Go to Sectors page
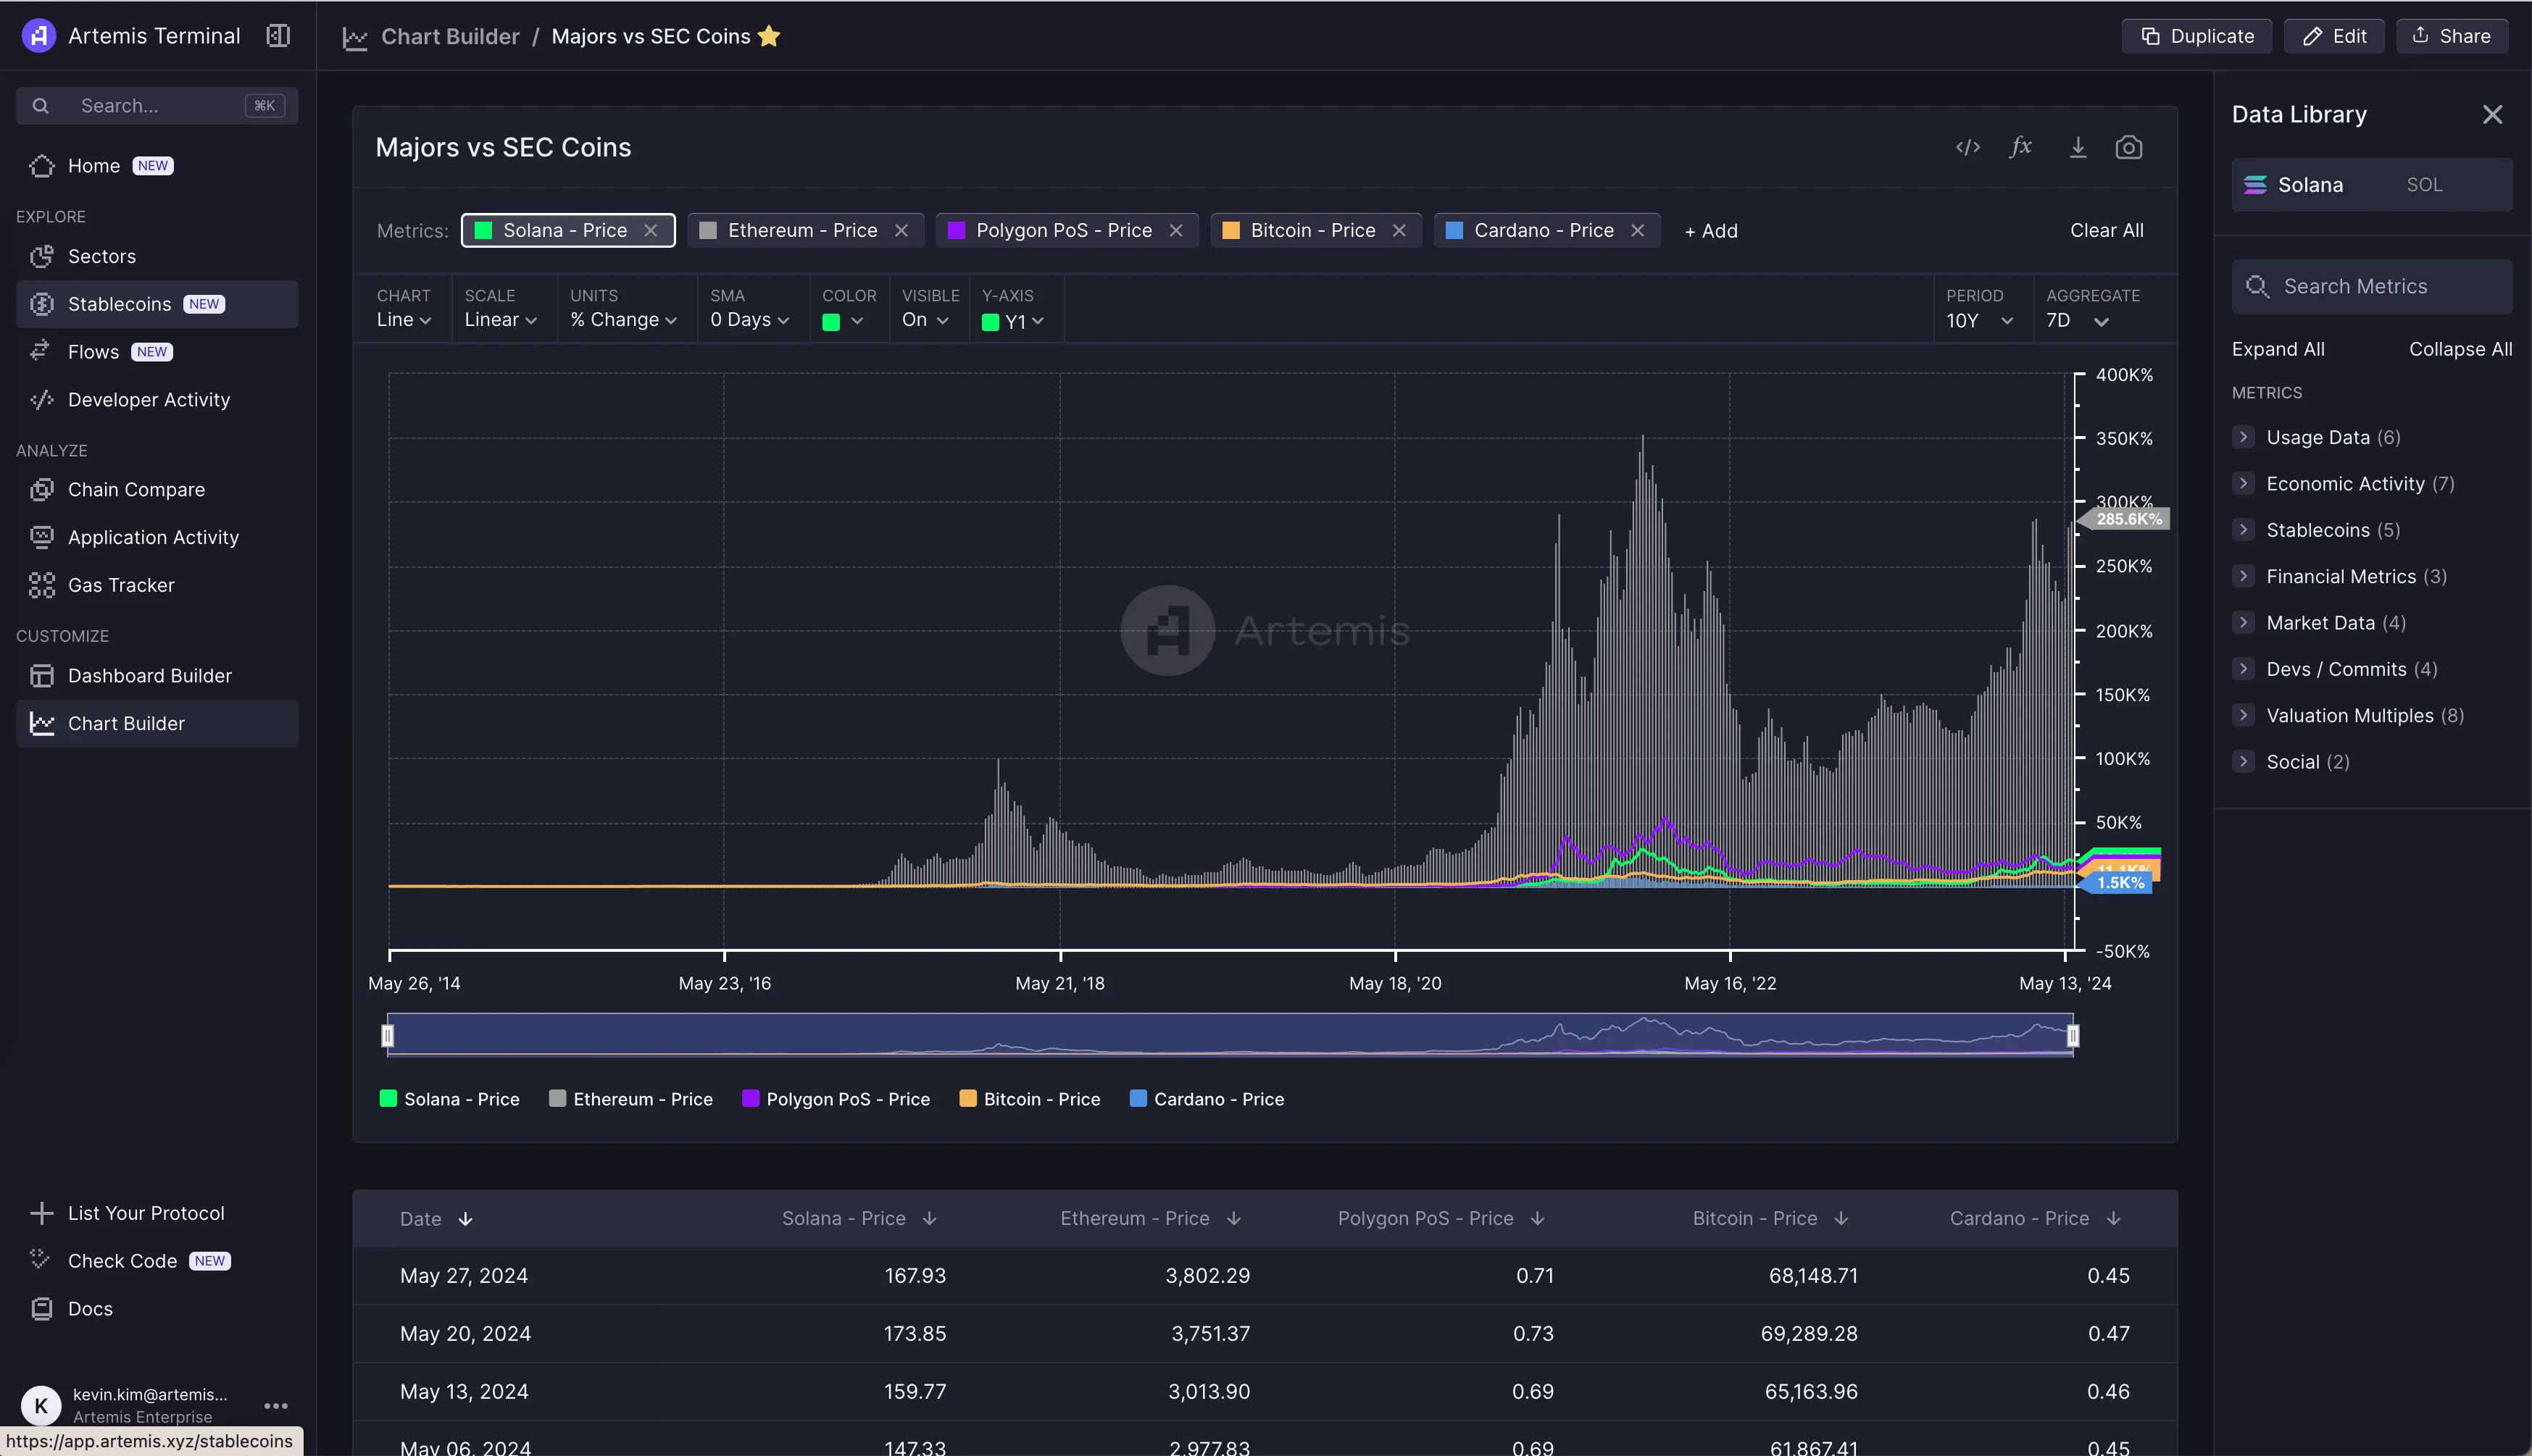Image resolution: width=2532 pixels, height=1456 pixels. click(x=157, y=256)
